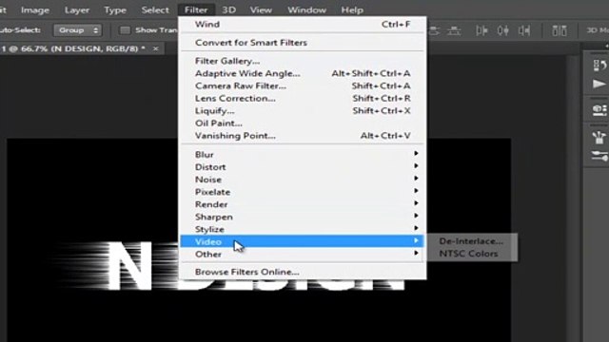This screenshot has height=342, width=609.
Task: Click distribute vertical centers icon in options bar
Action: 434,30
